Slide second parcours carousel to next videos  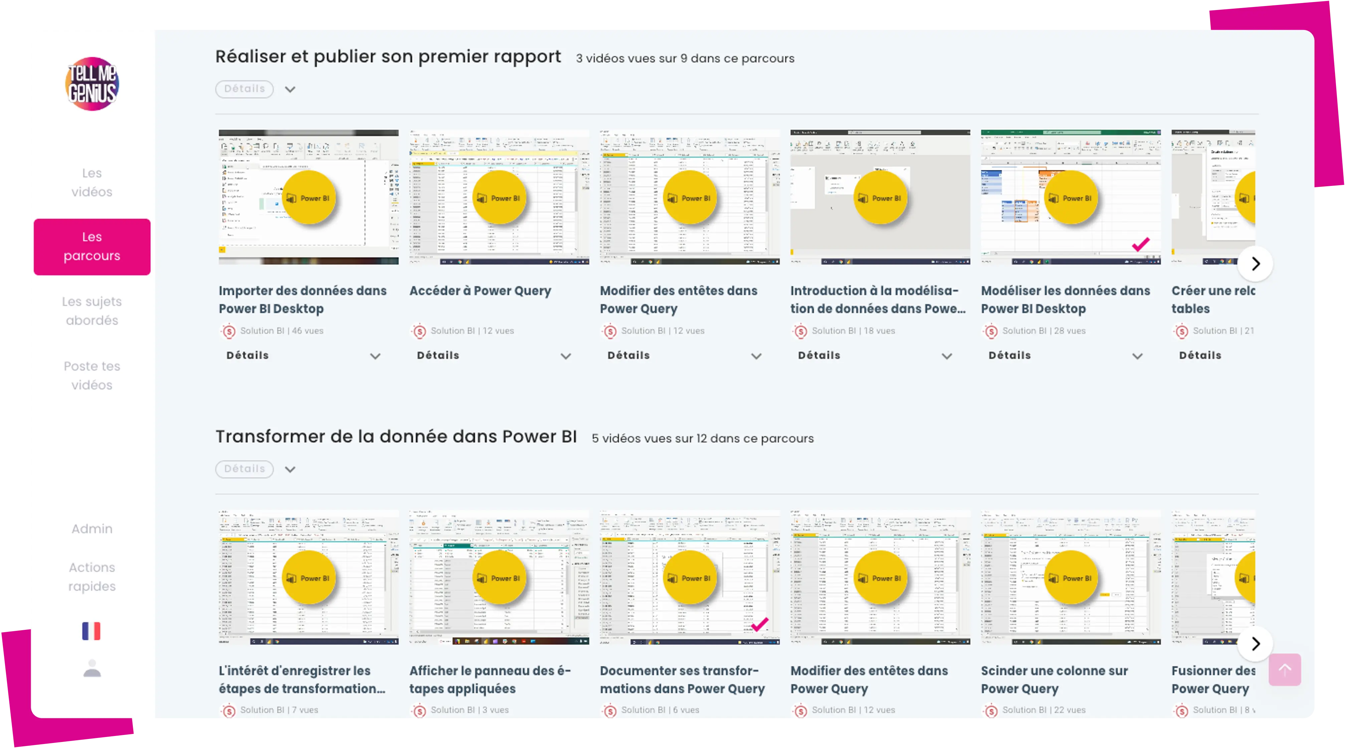[1255, 644]
